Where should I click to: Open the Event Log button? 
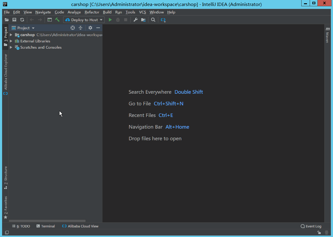pyautogui.click(x=311, y=226)
